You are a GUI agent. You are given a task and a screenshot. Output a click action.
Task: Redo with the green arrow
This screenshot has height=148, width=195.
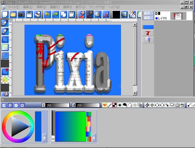click(55, 15)
